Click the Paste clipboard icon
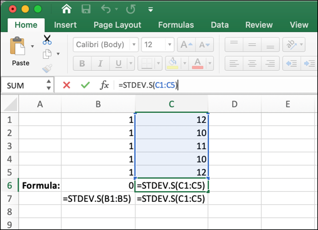Screen dimensions: 318x230 18,46
